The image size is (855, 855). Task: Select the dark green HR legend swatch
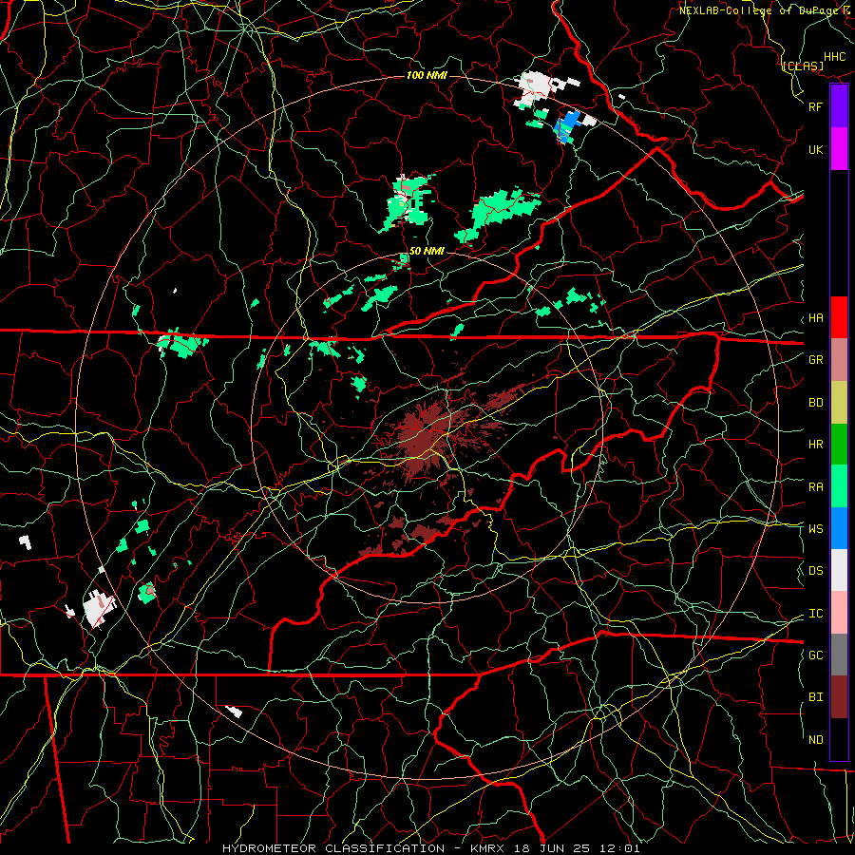pos(839,445)
